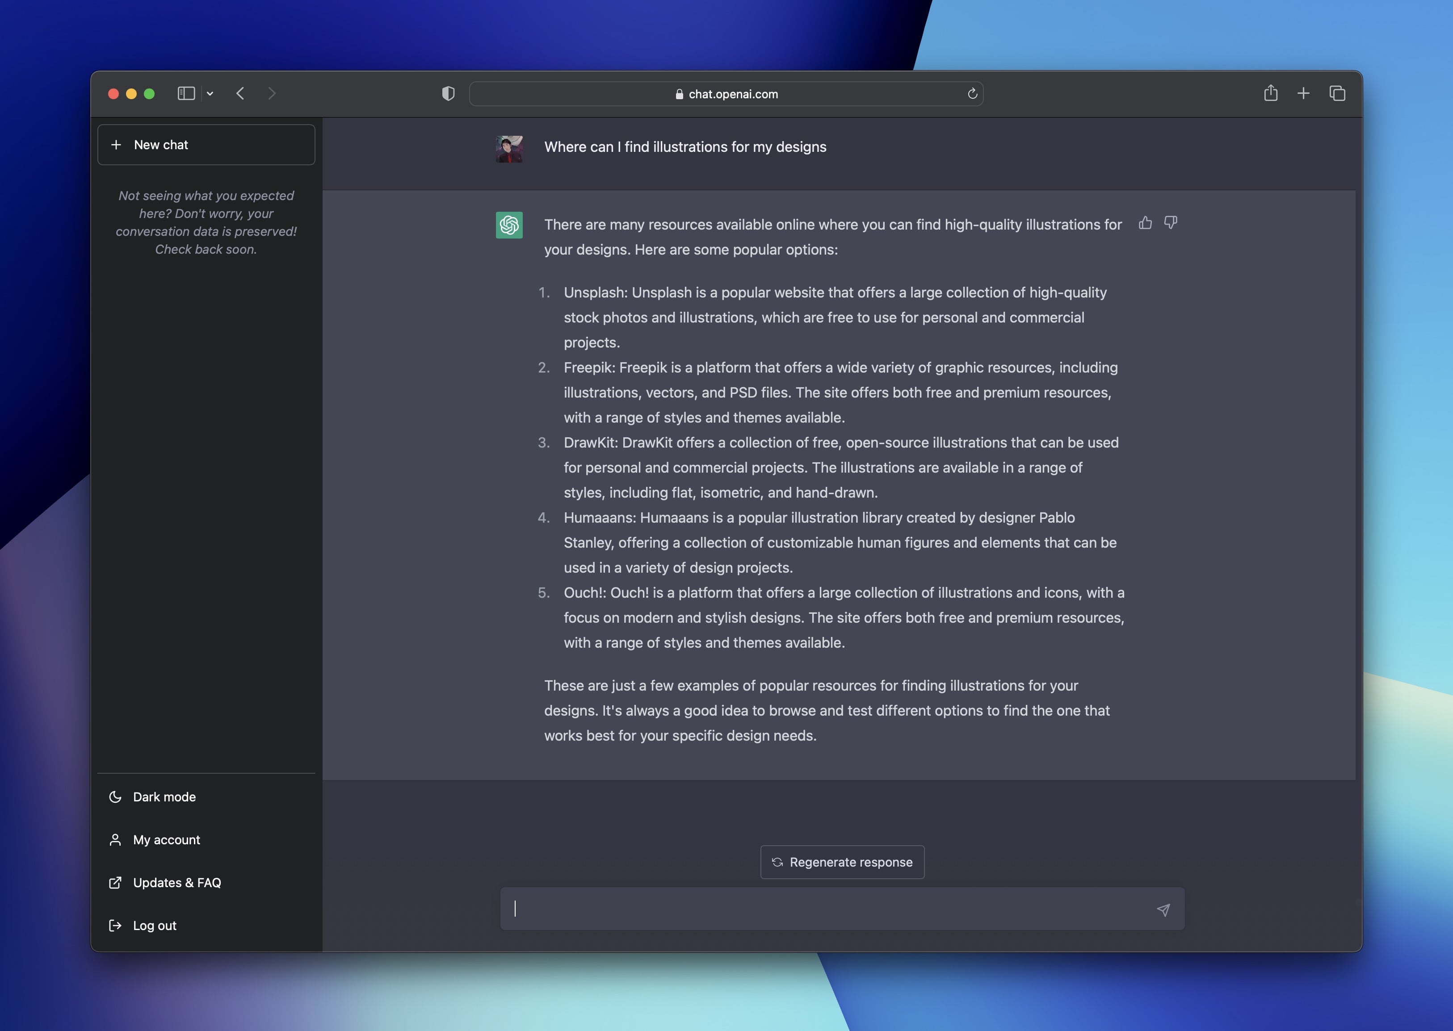Click the send message paper plane icon
The width and height of the screenshot is (1453, 1031).
pyautogui.click(x=1163, y=910)
